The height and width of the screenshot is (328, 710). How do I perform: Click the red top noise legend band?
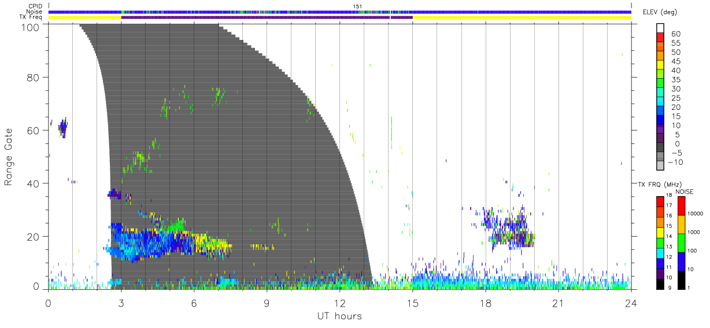[681, 206]
